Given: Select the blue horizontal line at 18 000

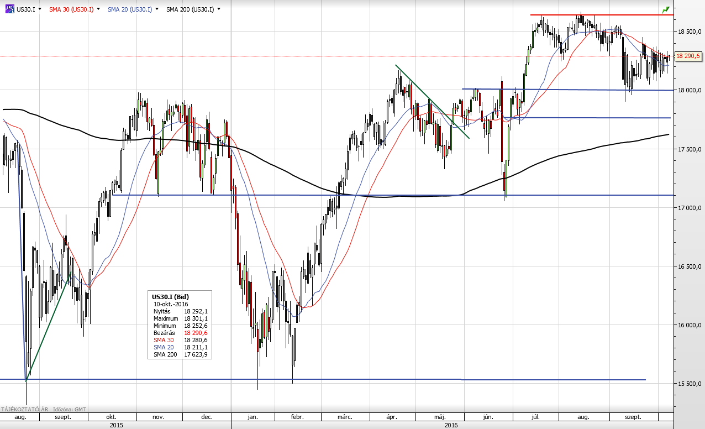Looking at the screenshot, I should click(x=568, y=89).
